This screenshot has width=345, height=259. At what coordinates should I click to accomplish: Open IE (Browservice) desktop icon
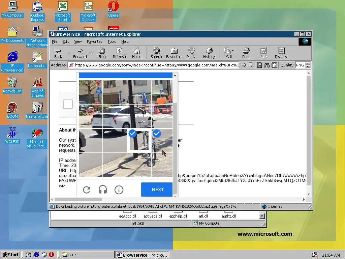12,62
